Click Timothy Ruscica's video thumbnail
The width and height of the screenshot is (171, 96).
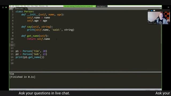(159, 18)
